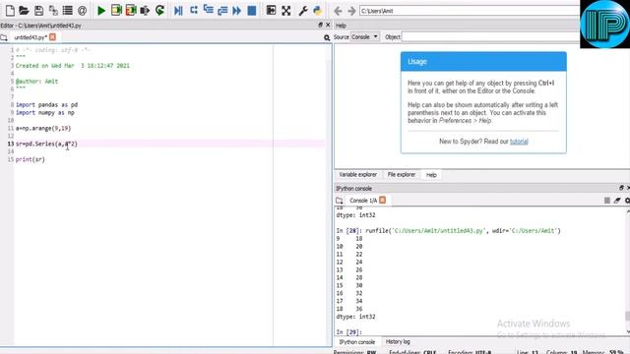Click print(sr) on line 15

pyautogui.click(x=31, y=159)
